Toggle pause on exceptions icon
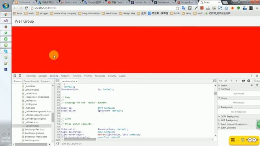Image resolution: width=260 pixels, height=146 pixels. point(249,81)
